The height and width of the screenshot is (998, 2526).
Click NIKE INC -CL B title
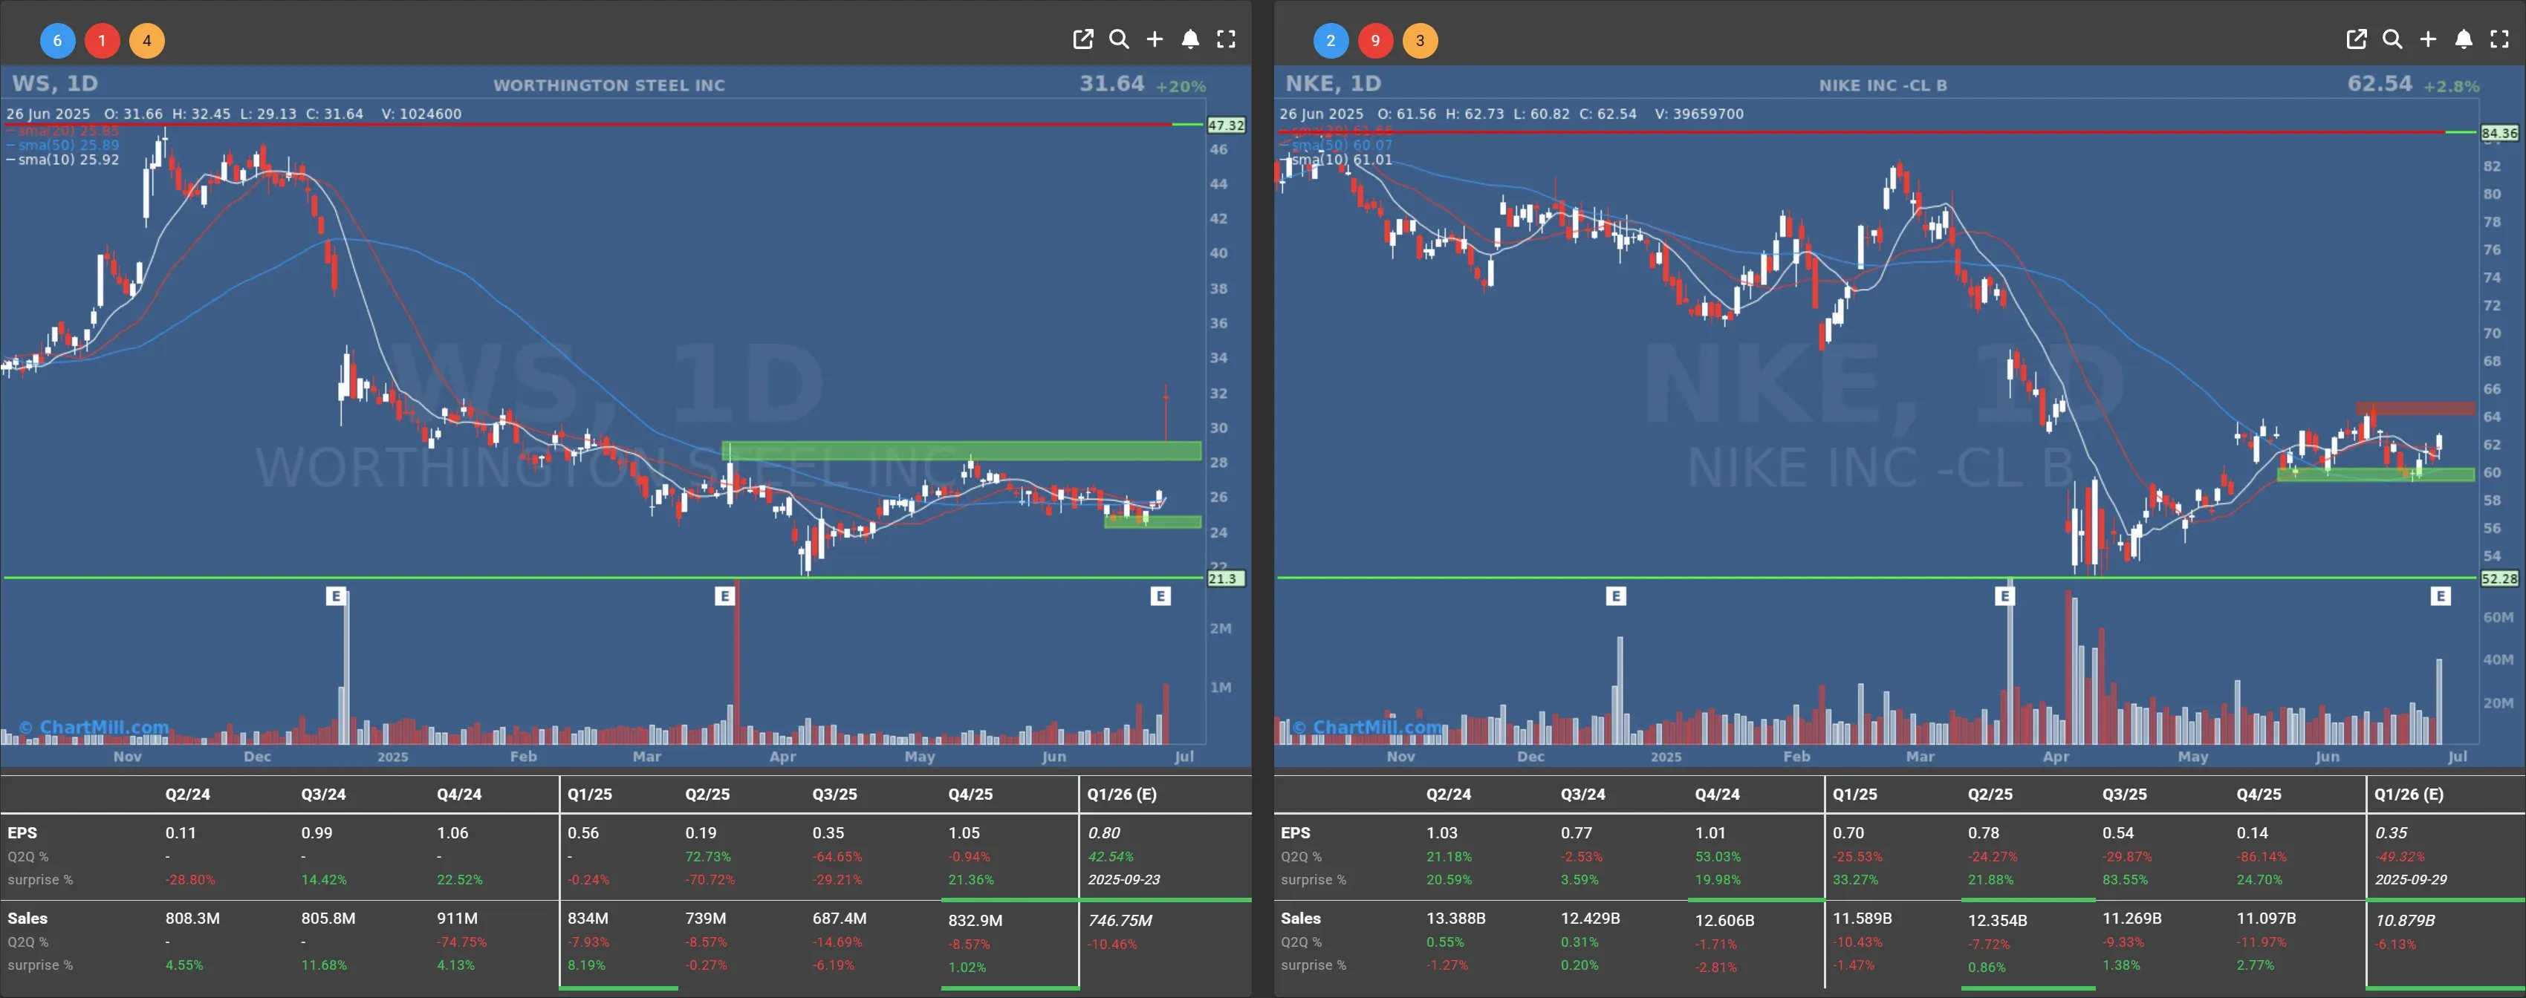[1883, 85]
